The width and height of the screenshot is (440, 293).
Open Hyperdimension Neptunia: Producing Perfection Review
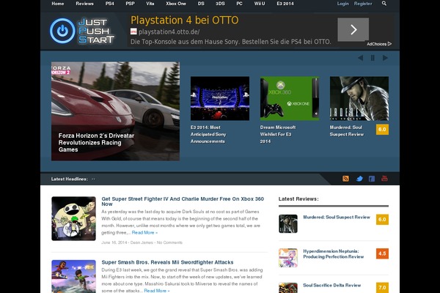tap(334, 253)
